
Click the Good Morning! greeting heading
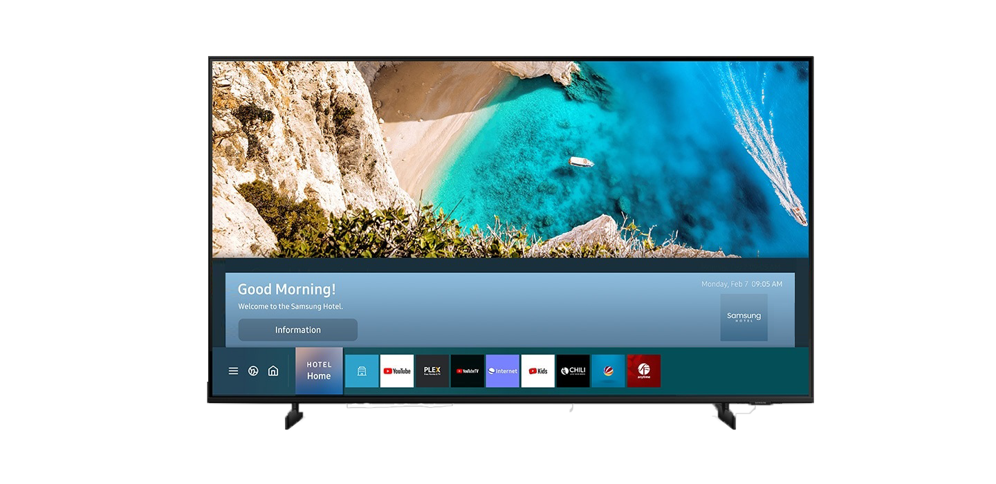286,290
